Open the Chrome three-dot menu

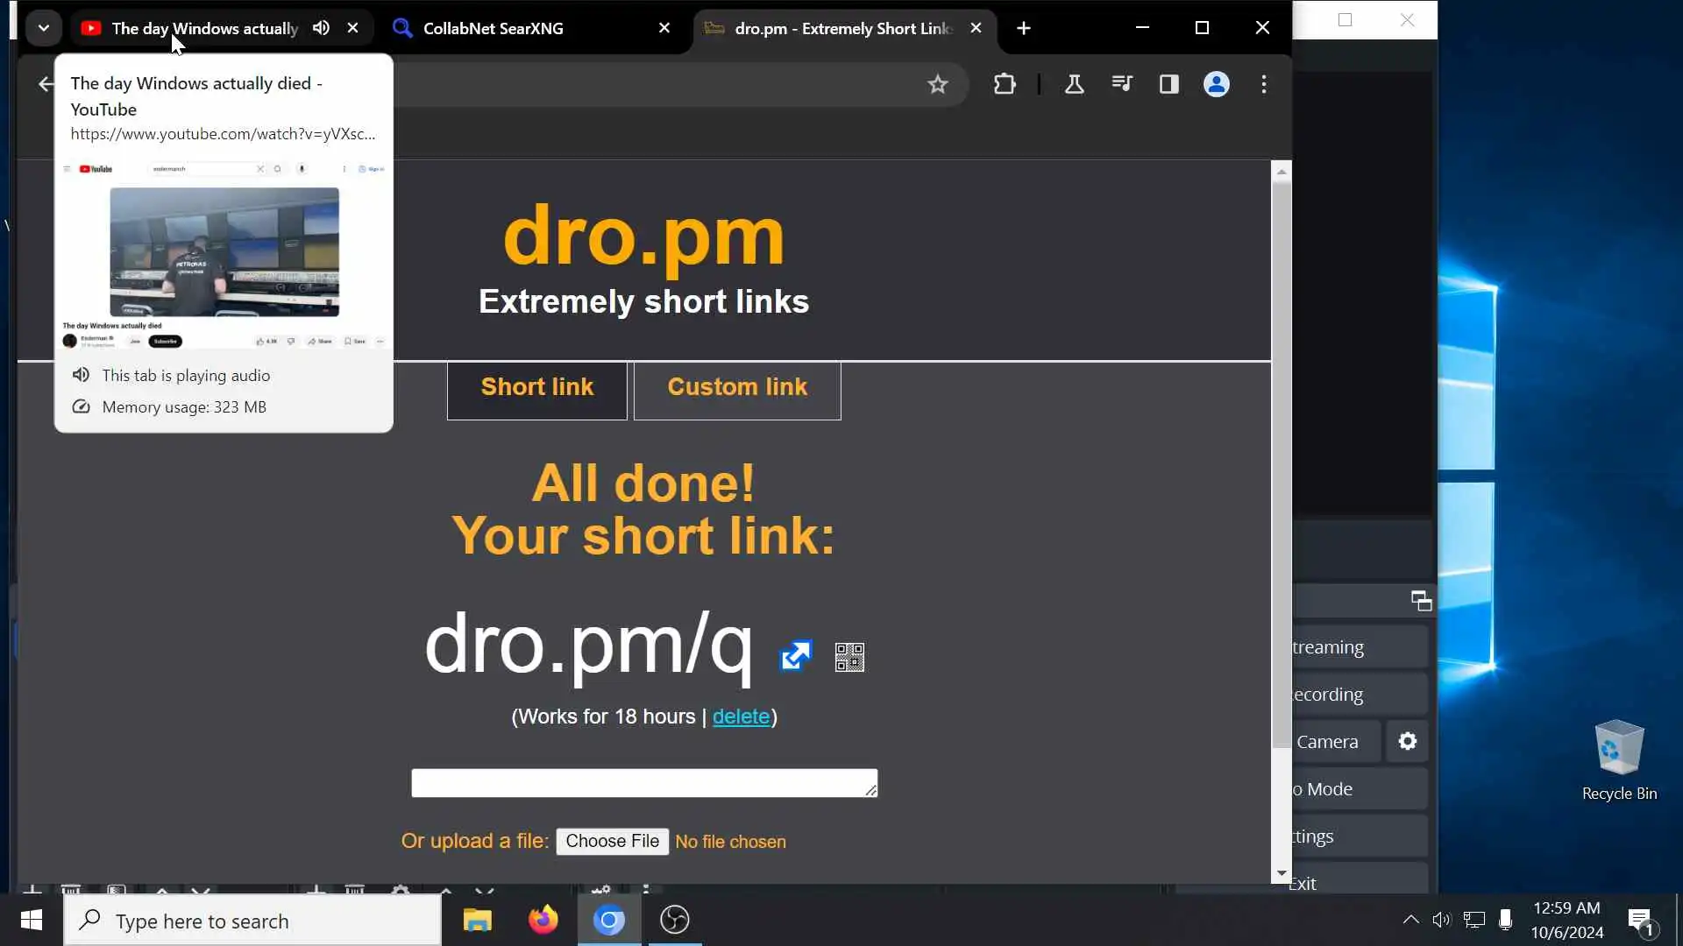click(x=1263, y=84)
